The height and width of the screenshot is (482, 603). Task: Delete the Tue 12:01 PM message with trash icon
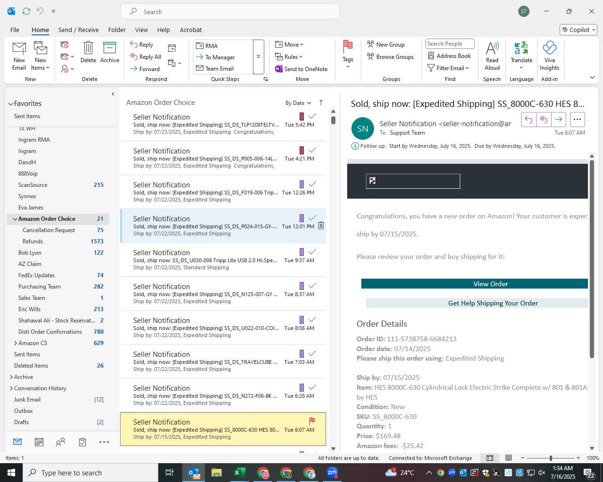[321, 225]
